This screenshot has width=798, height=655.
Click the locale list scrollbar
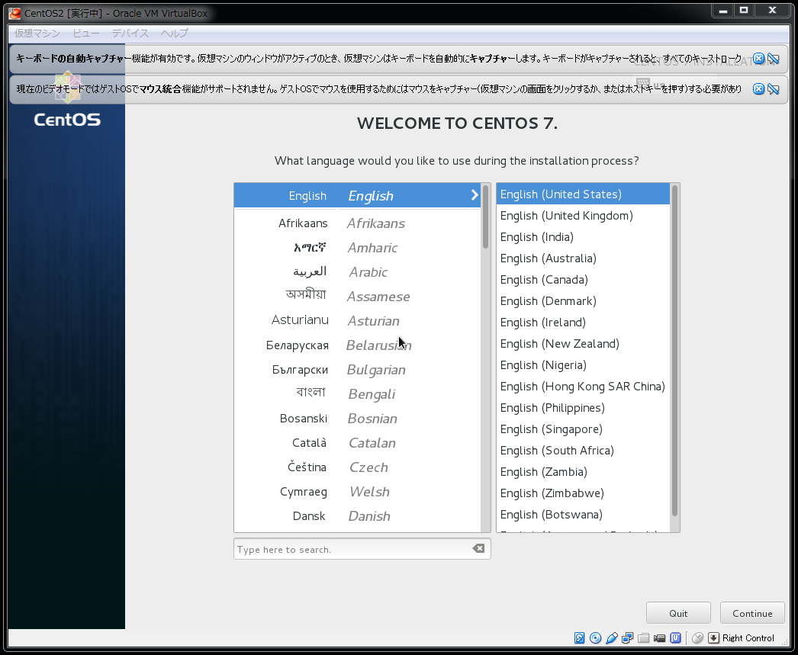(675, 351)
